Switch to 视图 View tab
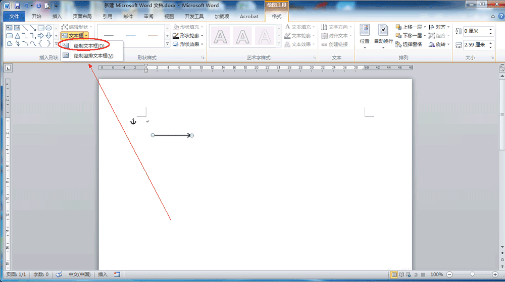This screenshot has height=282, width=505. coord(169,17)
